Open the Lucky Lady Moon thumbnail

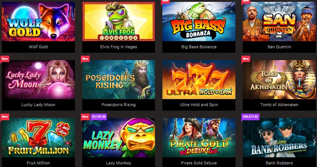(38, 79)
